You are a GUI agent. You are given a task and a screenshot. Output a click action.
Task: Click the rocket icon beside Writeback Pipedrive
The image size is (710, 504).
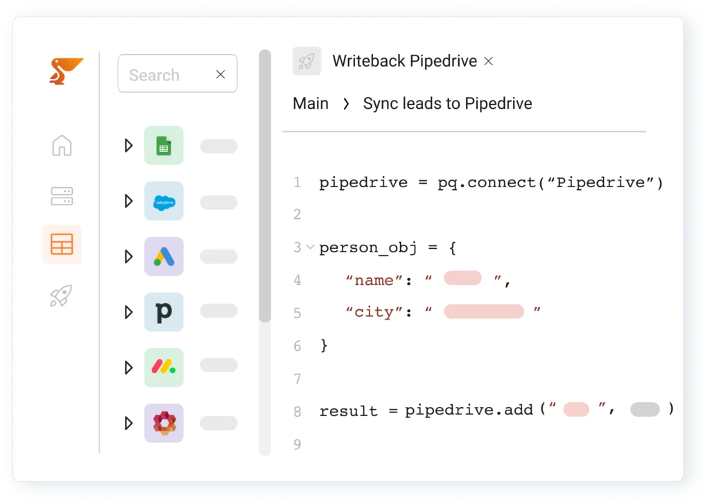tap(306, 61)
